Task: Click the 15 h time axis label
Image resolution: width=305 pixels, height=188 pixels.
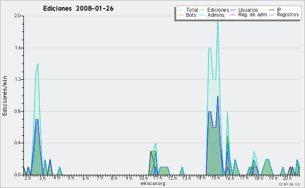Action: click(216, 178)
